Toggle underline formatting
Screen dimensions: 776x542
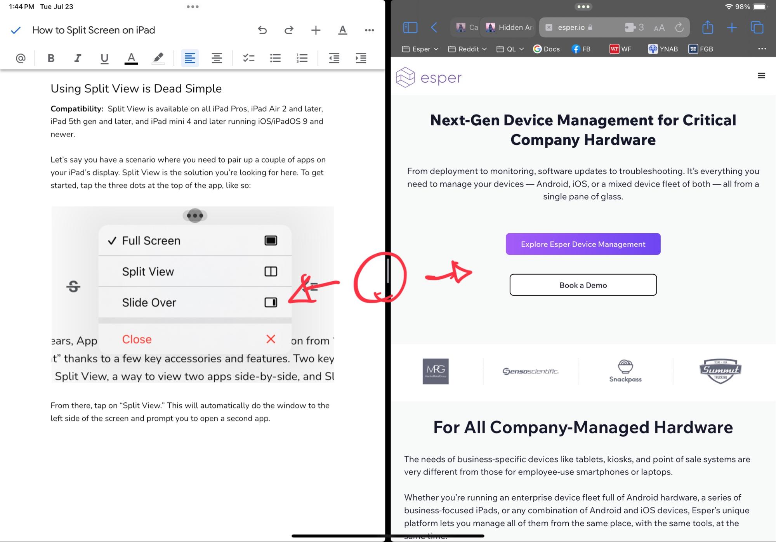(104, 58)
